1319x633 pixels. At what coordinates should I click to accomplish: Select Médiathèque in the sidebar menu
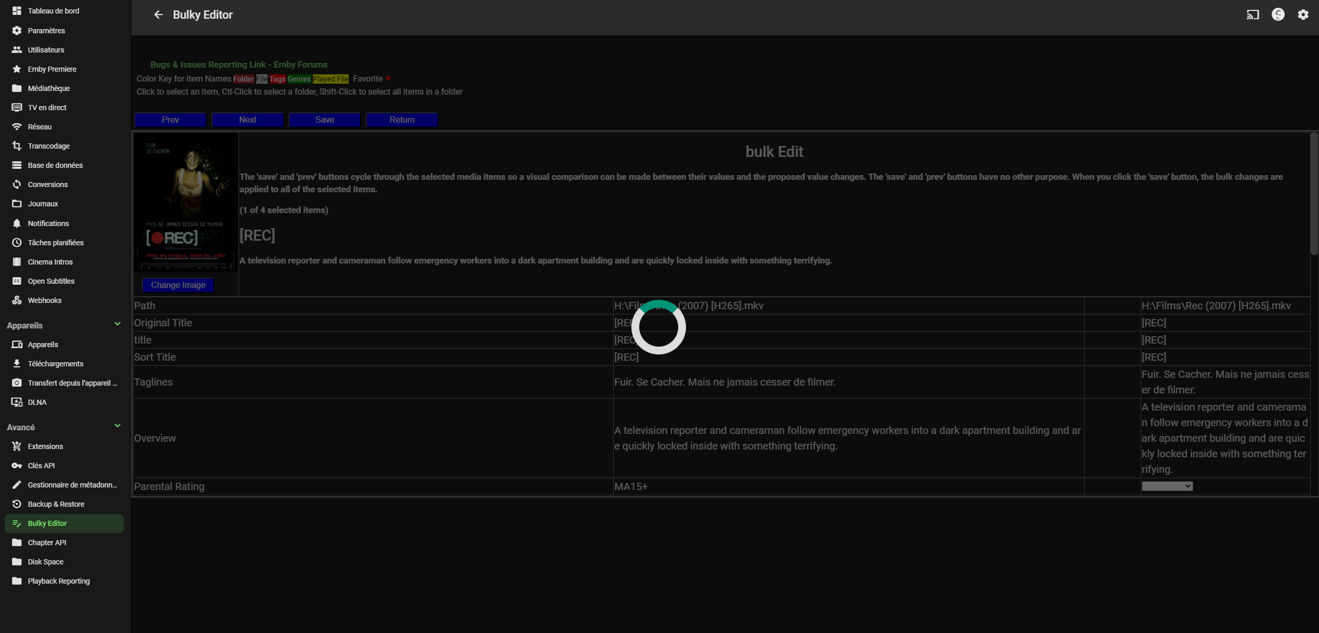coord(48,88)
